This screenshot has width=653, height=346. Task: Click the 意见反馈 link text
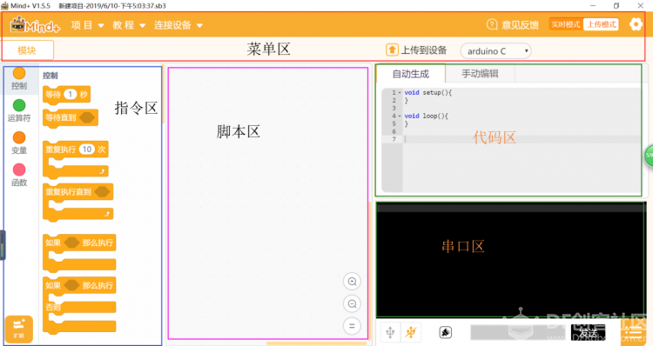click(x=520, y=25)
